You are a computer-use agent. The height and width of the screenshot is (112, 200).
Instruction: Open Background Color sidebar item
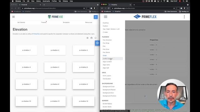[x=108, y=86]
